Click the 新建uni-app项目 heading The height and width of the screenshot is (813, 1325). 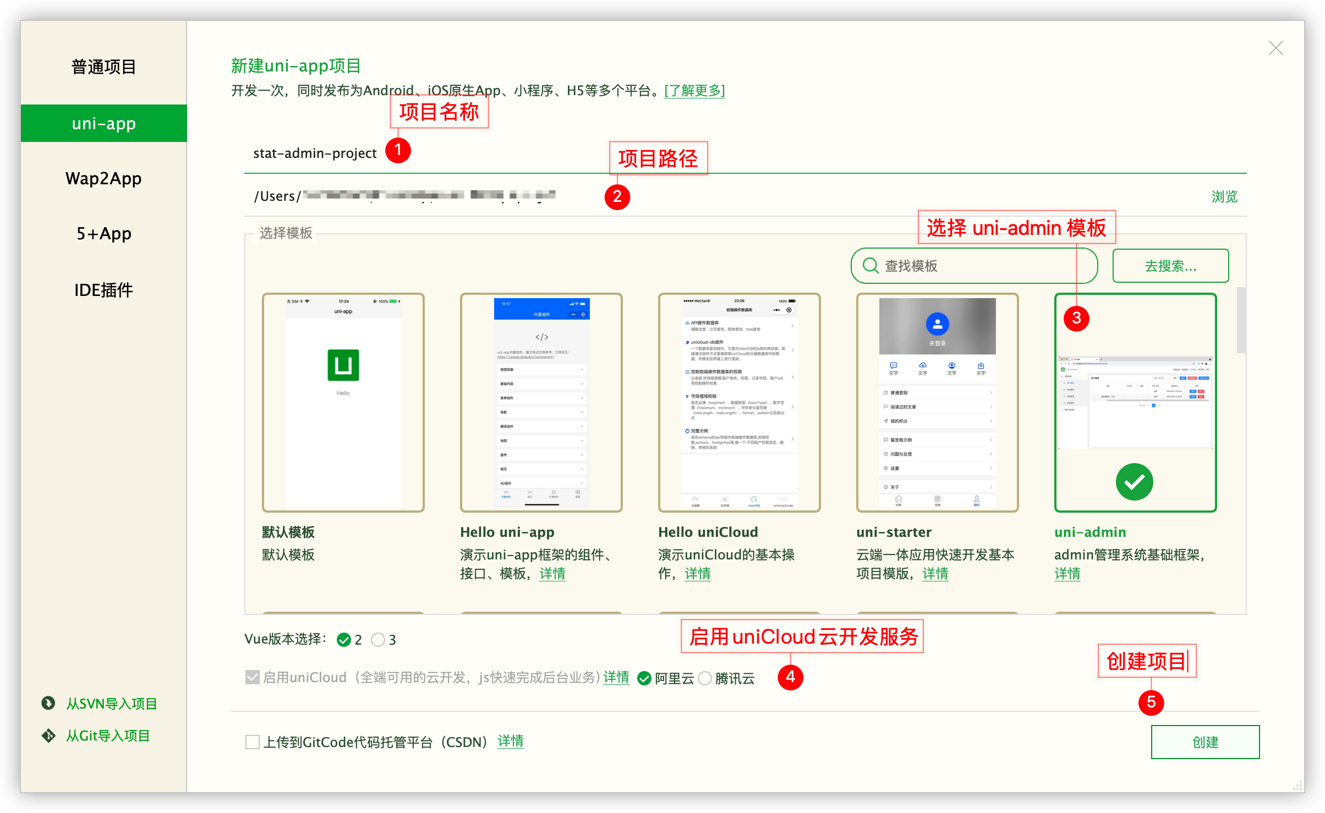(x=296, y=66)
